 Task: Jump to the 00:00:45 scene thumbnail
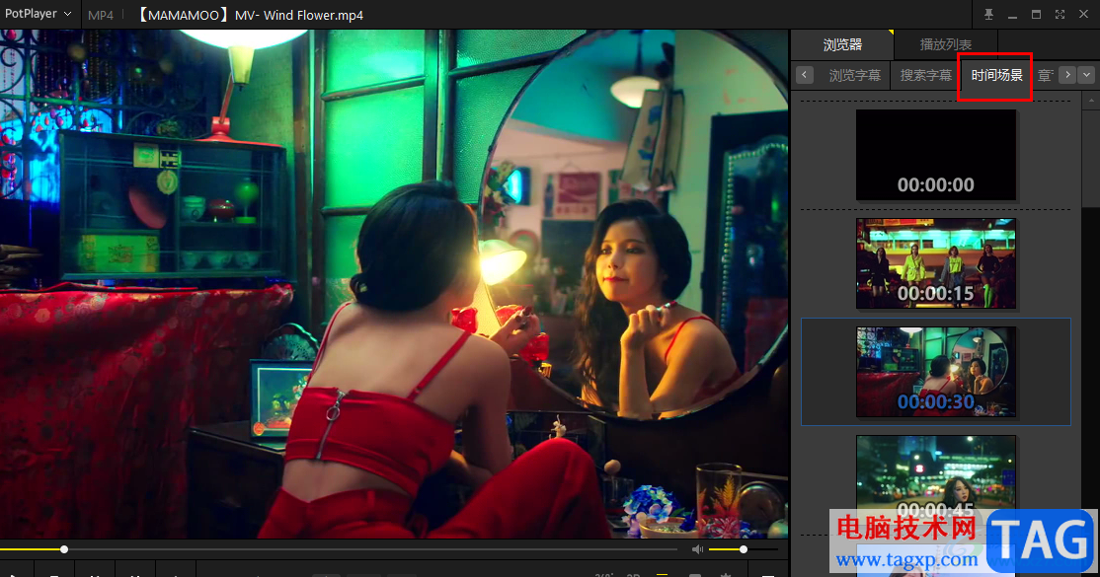point(936,480)
